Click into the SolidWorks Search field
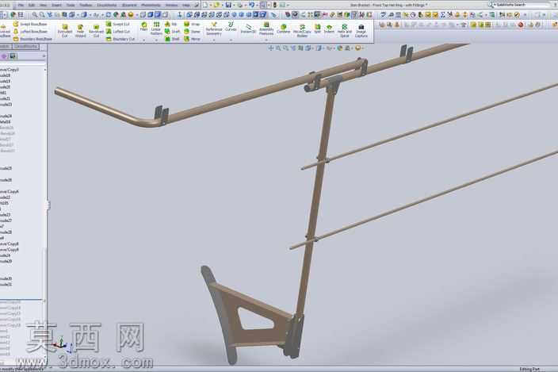Screen dimensions: 558x372 click(x=522, y=5)
